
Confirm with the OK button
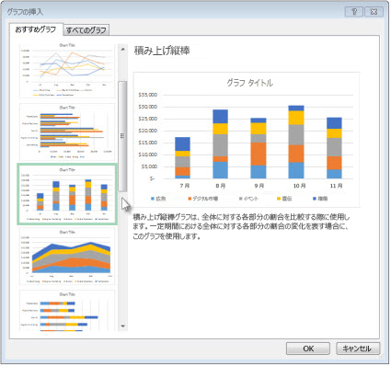[308, 349]
